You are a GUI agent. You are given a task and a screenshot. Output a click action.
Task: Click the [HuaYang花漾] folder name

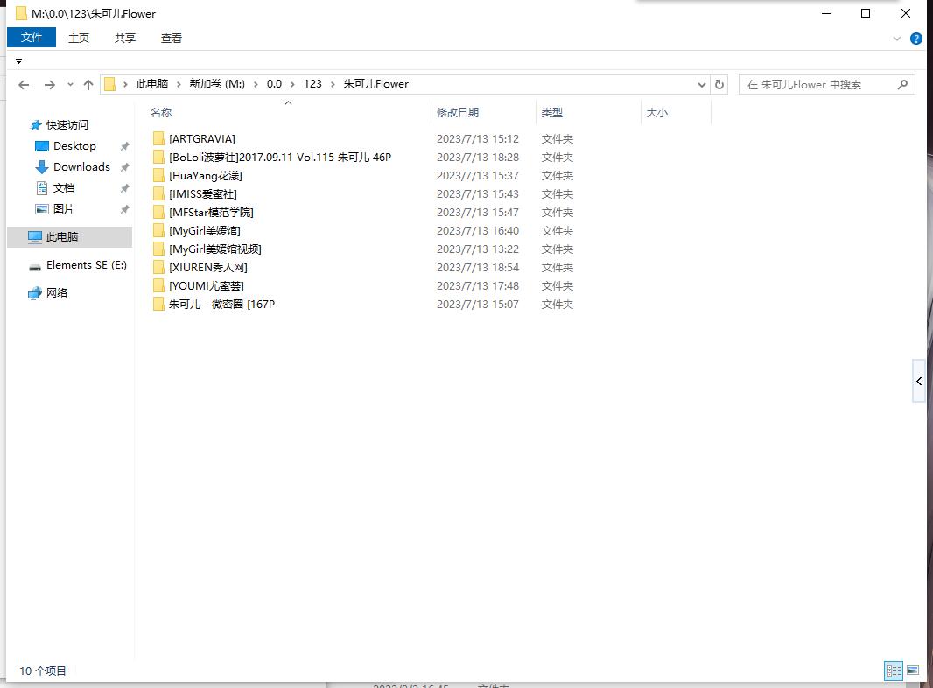[206, 176]
